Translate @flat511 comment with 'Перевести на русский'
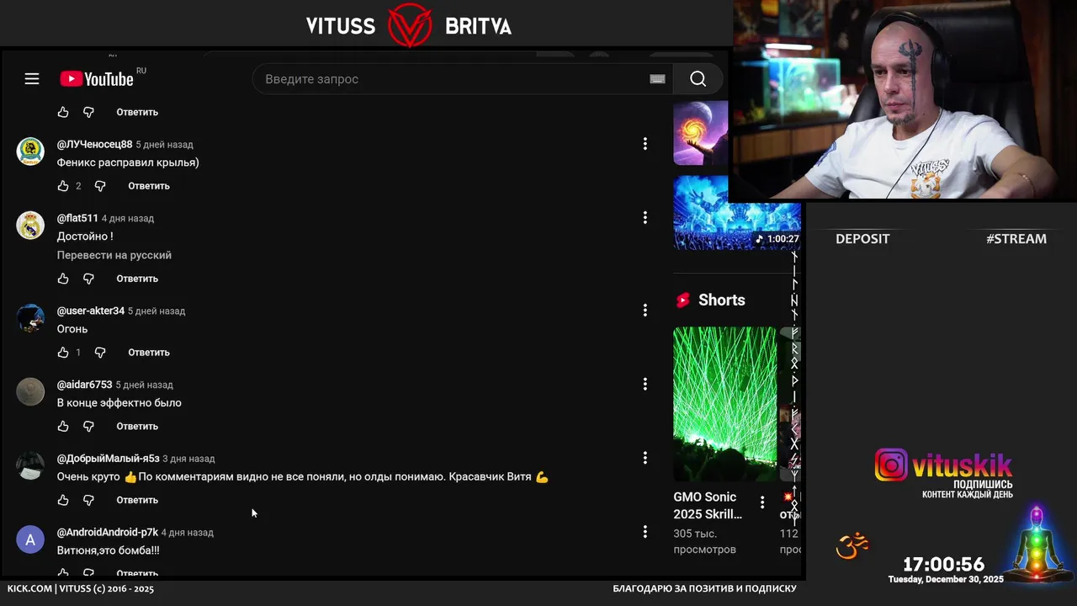The height and width of the screenshot is (606, 1077). point(114,255)
